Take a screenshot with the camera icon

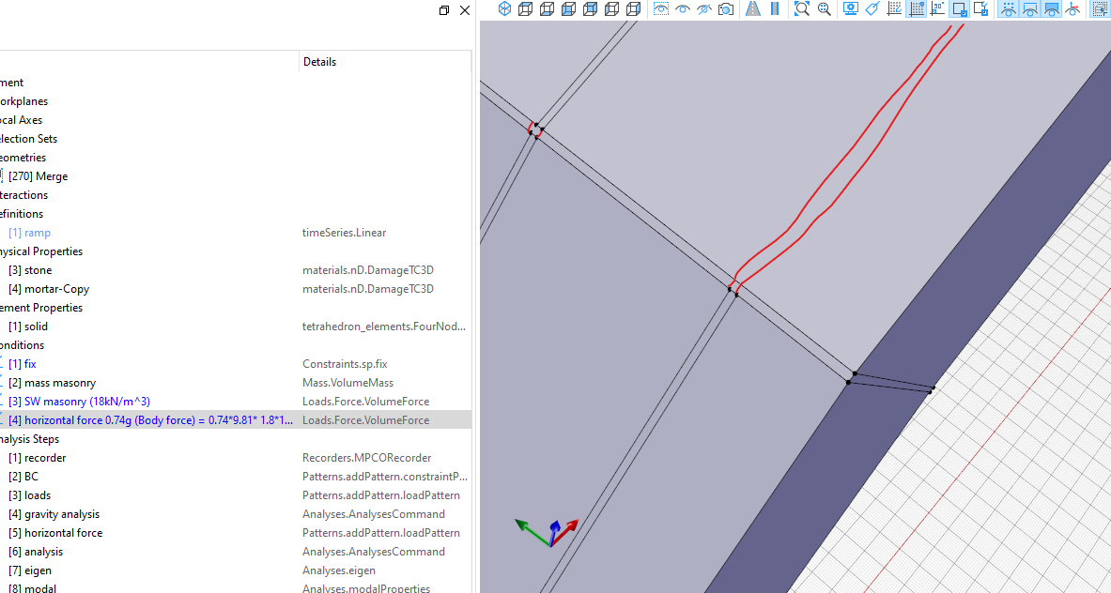(x=726, y=8)
